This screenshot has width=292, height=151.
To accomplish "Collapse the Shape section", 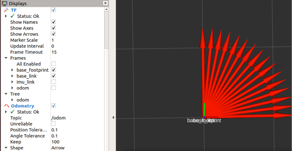I will (x=6, y=148).
